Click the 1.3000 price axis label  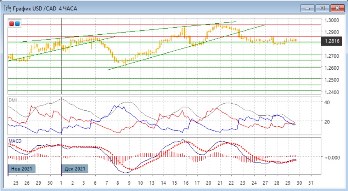(332, 20)
